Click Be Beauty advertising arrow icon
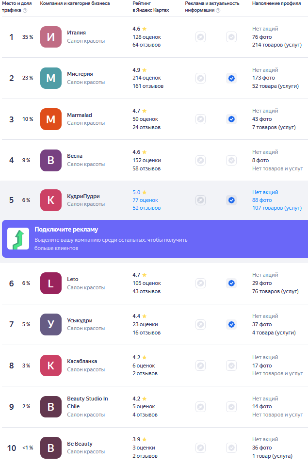This screenshot has width=308, height=466. 200,448
